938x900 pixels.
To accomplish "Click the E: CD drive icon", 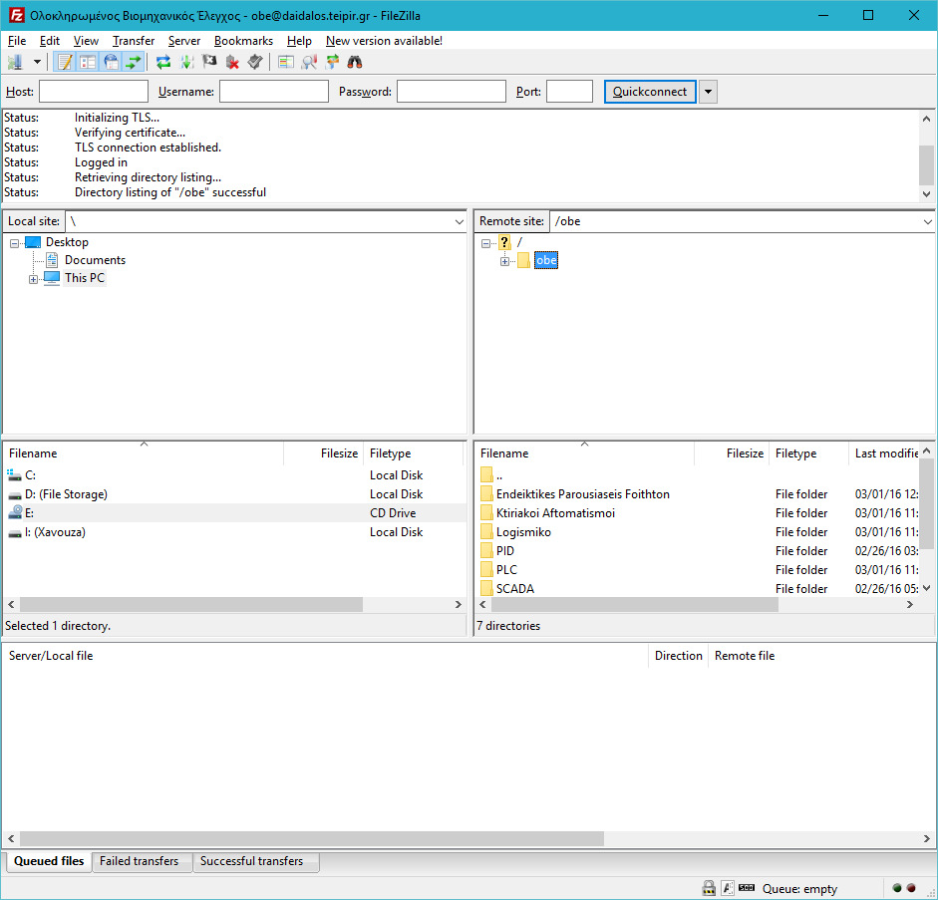I will pyautogui.click(x=14, y=513).
